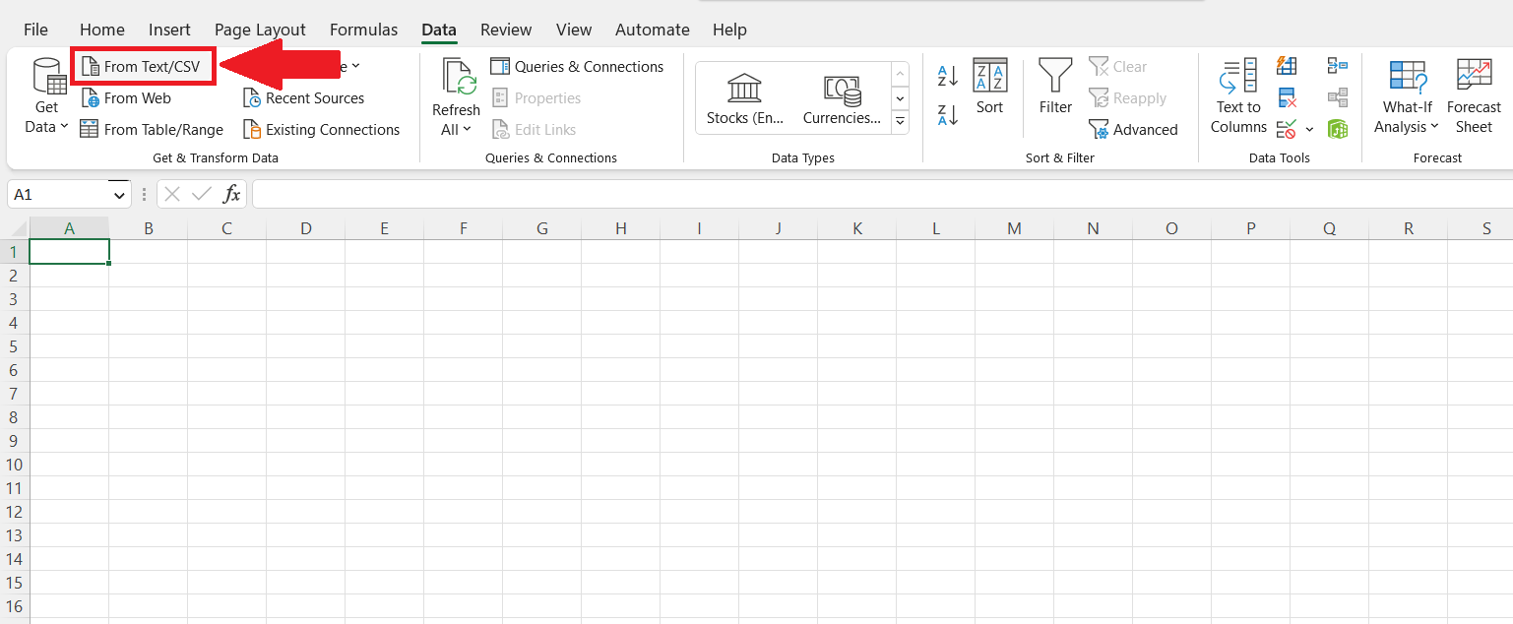Click the Existing Connections button
Viewport: 1513px width, 624px height.
click(321, 130)
